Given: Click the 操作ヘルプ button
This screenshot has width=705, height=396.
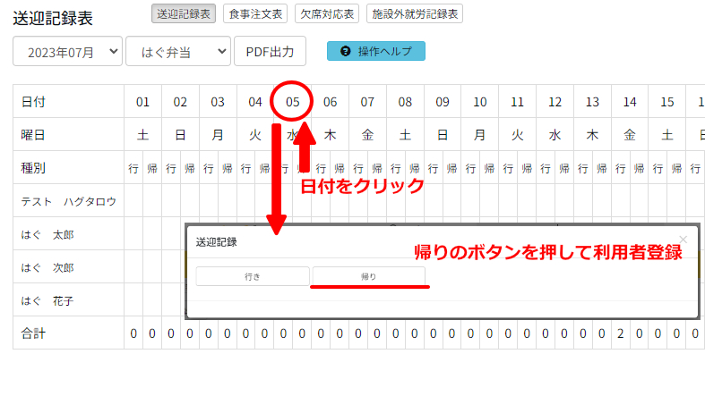Looking at the screenshot, I should (376, 52).
